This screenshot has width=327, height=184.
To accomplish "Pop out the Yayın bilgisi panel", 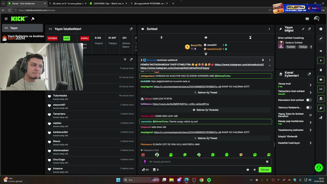I will 309,29.
